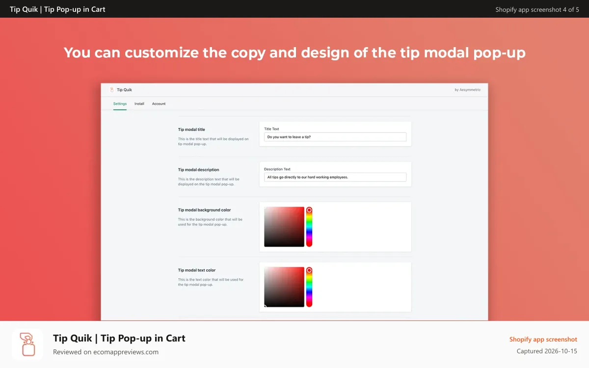Click the 'Reviewed on ecomappreviews.com' text
This screenshot has width=589, height=368.
coord(106,352)
